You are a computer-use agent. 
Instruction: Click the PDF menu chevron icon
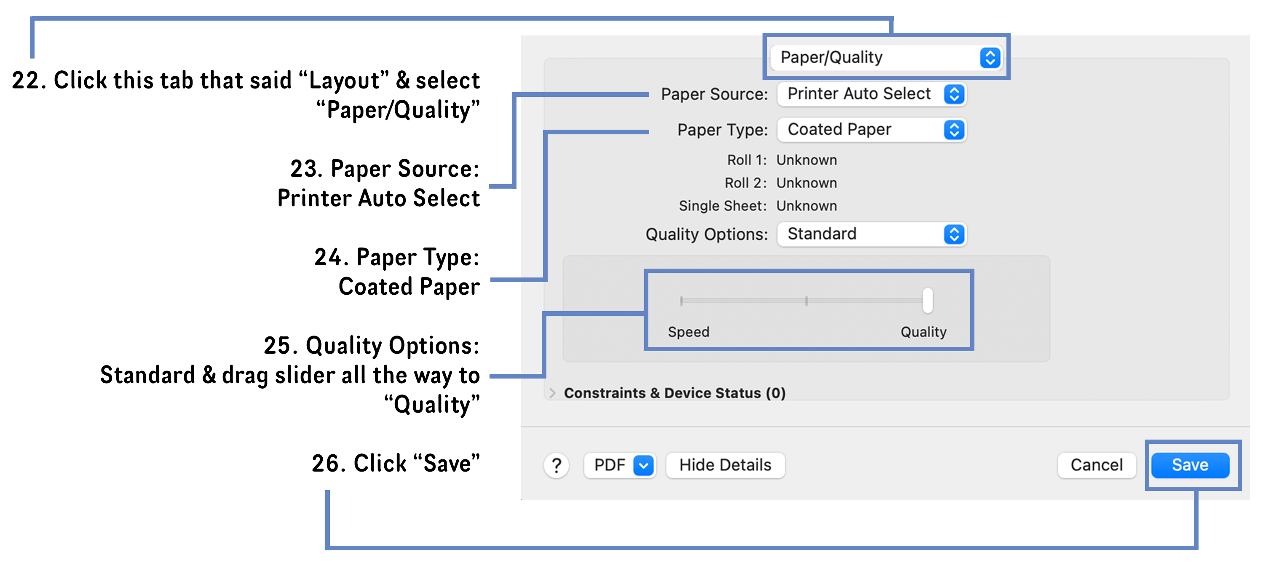(643, 465)
